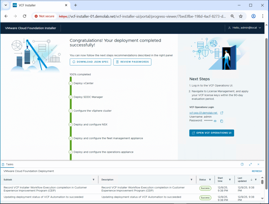Click the Review Passwords button
The width and height of the screenshot is (269, 204).
[x=132, y=62]
